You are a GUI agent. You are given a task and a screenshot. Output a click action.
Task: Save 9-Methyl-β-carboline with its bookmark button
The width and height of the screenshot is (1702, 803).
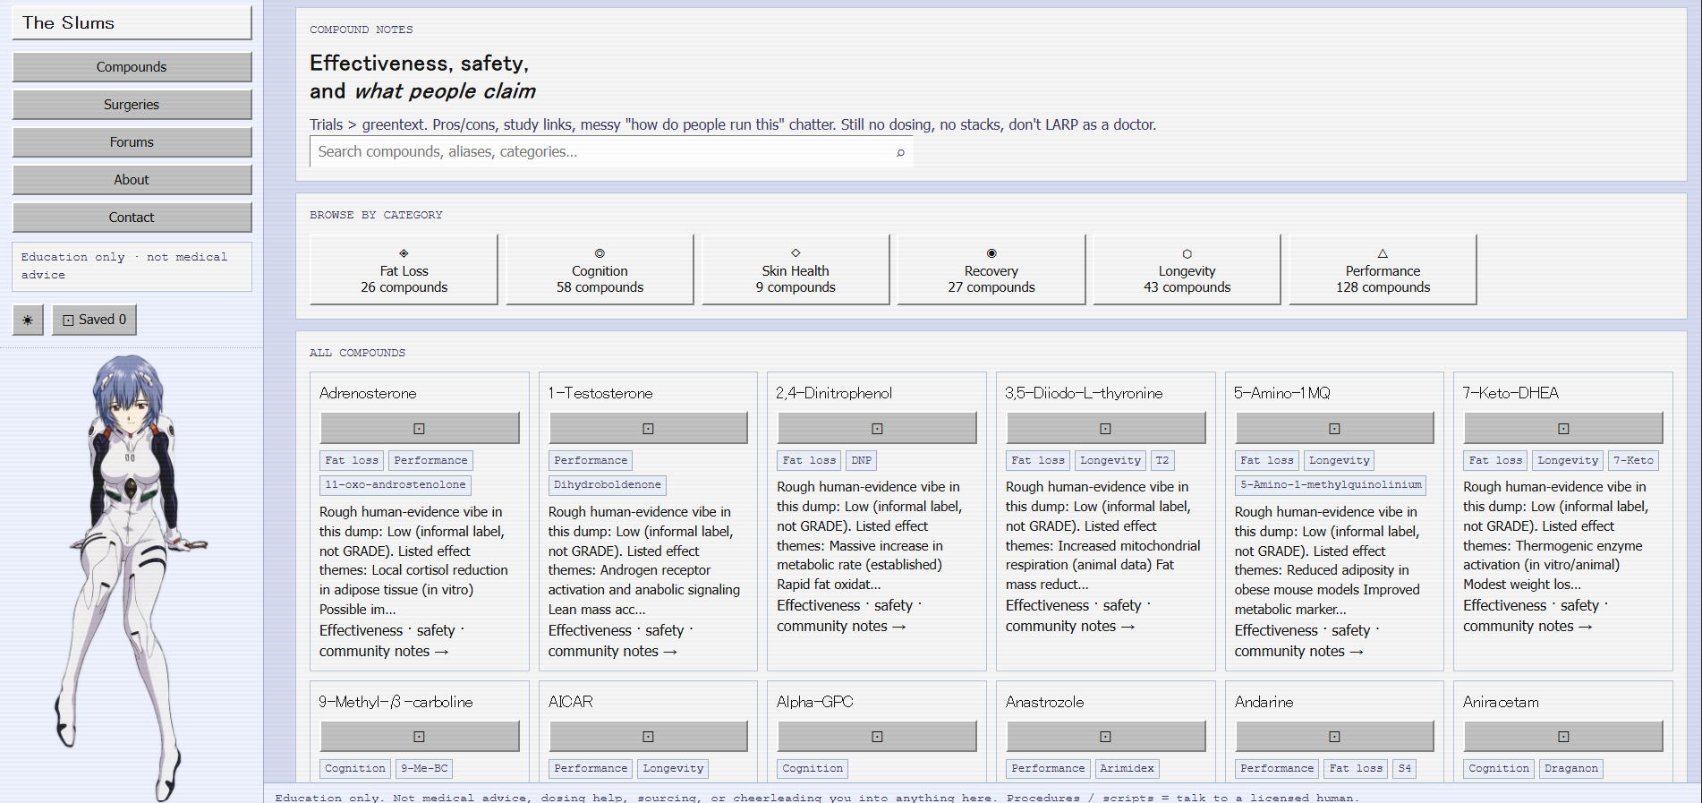click(x=420, y=736)
